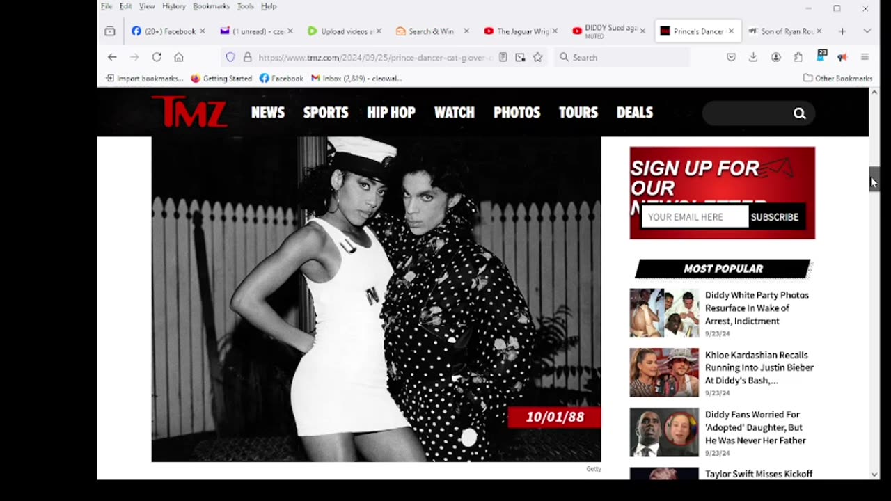891x501 pixels.
Task: Close the Prince's Dancer tab
Action: coord(731,31)
